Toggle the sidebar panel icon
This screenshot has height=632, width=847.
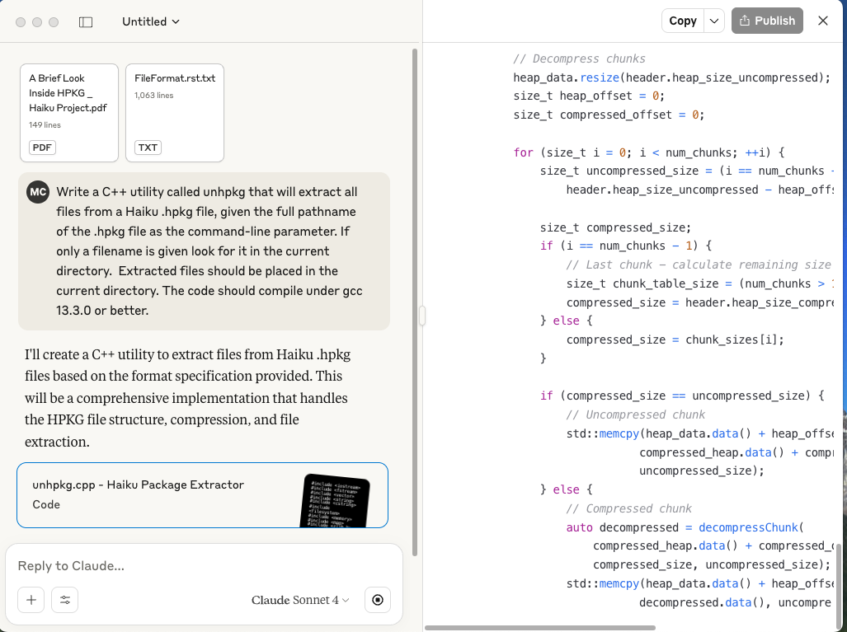point(86,22)
